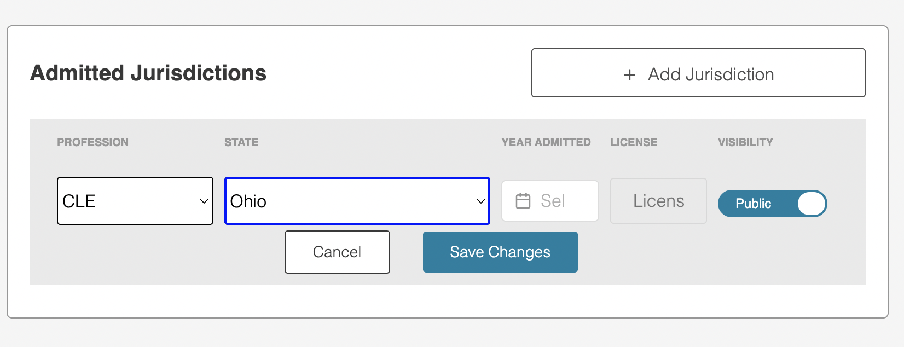Click the Public label on the switch
The height and width of the screenshot is (347, 904).
(x=753, y=204)
